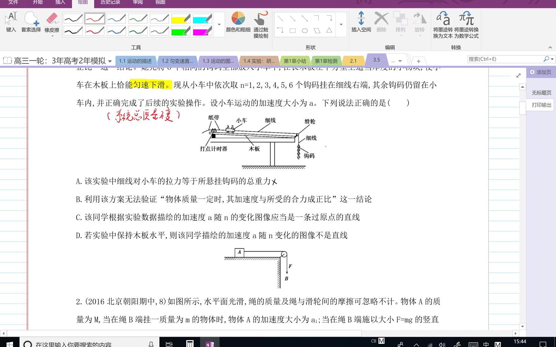Select the rectangle shape tool
Image resolution: width=556 pixels, height=347 pixels.
tap(292, 30)
